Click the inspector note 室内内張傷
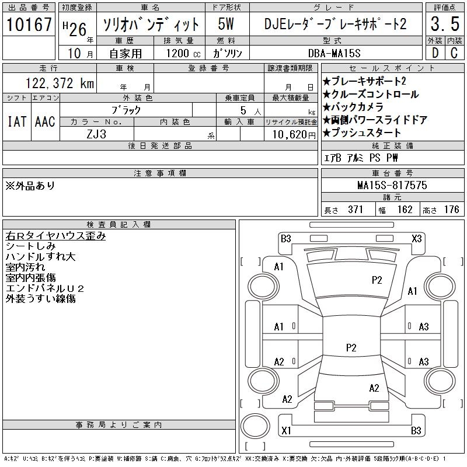This screenshot has width=467, height=467. click(x=30, y=278)
